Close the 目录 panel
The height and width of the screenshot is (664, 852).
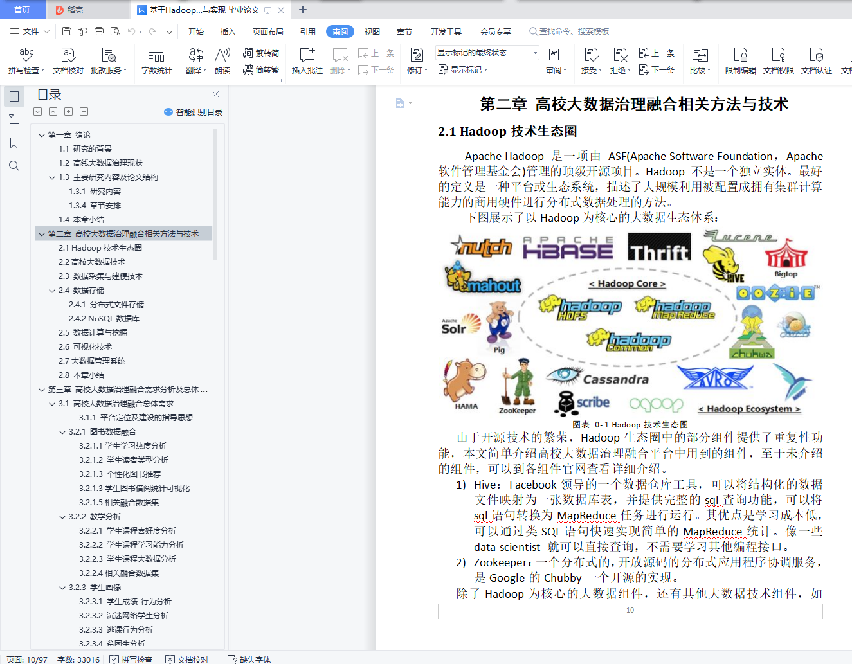click(215, 94)
